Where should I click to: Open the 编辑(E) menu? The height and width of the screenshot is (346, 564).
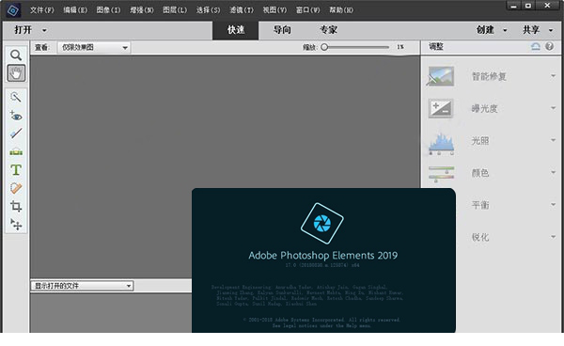click(x=75, y=10)
